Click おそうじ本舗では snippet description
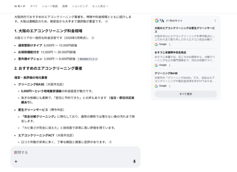The image size is (237, 172). 184,58
